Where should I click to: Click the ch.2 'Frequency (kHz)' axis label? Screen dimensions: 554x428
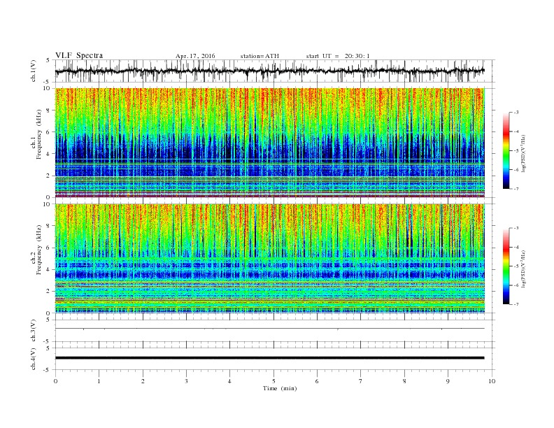point(38,250)
